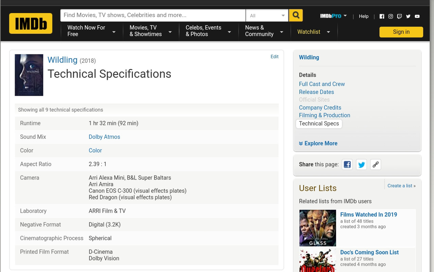
Task: Copy the page link via chain icon
Action: pos(376,165)
